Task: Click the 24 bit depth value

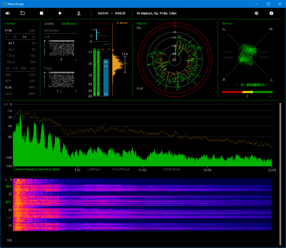Action: coord(24,37)
